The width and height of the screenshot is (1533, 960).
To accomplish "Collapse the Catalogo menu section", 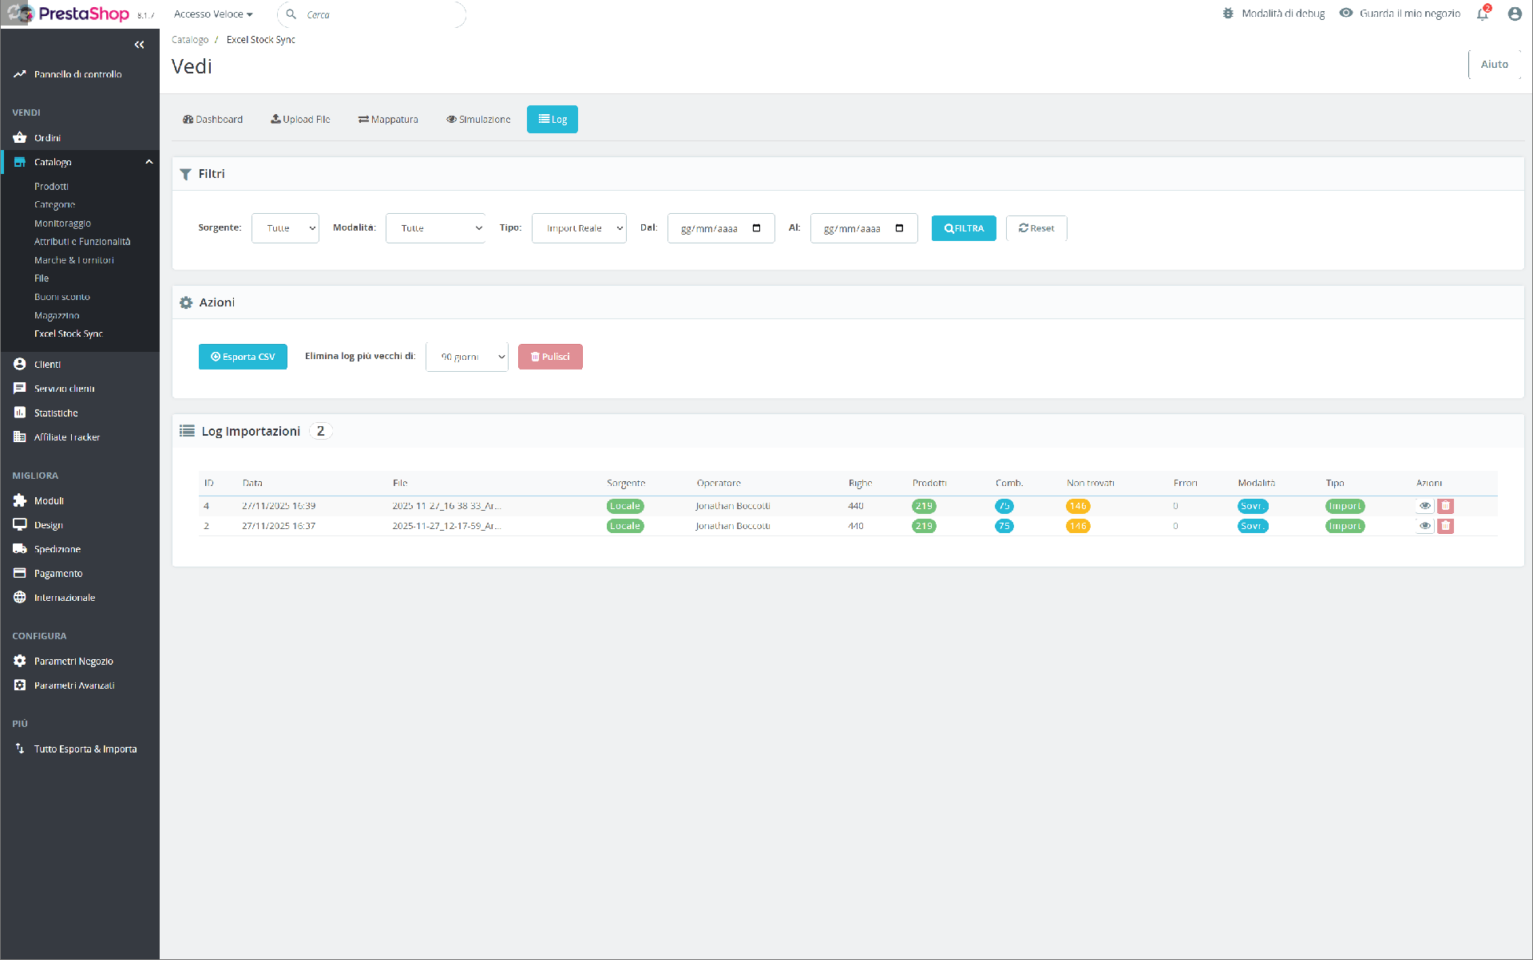I will coord(149,162).
